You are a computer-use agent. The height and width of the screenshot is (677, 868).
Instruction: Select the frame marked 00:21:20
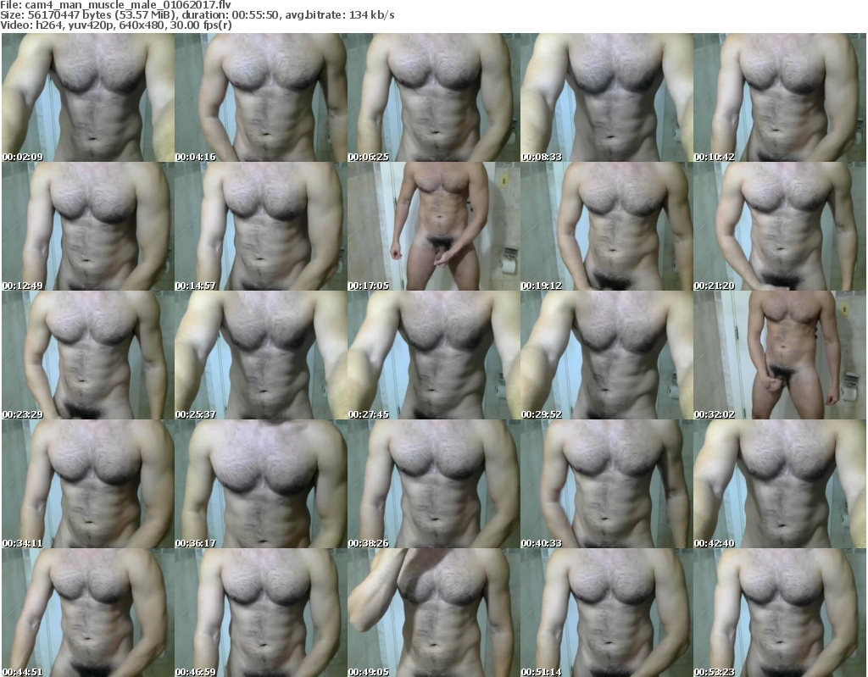point(780,226)
